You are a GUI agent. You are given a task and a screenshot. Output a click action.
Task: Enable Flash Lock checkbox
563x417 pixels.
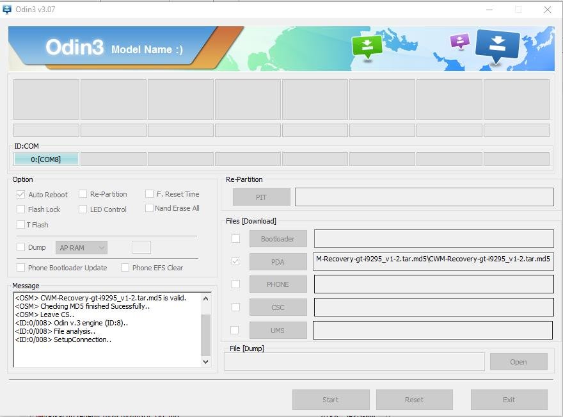click(x=21, y=209)
